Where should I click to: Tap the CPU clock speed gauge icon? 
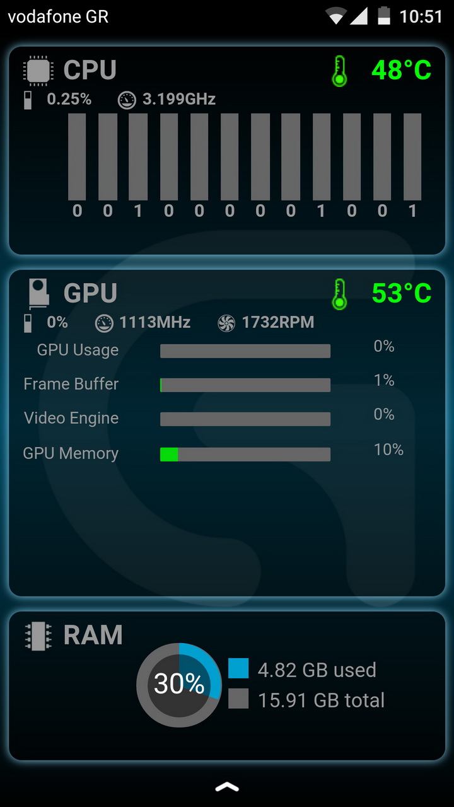[127, 100]
